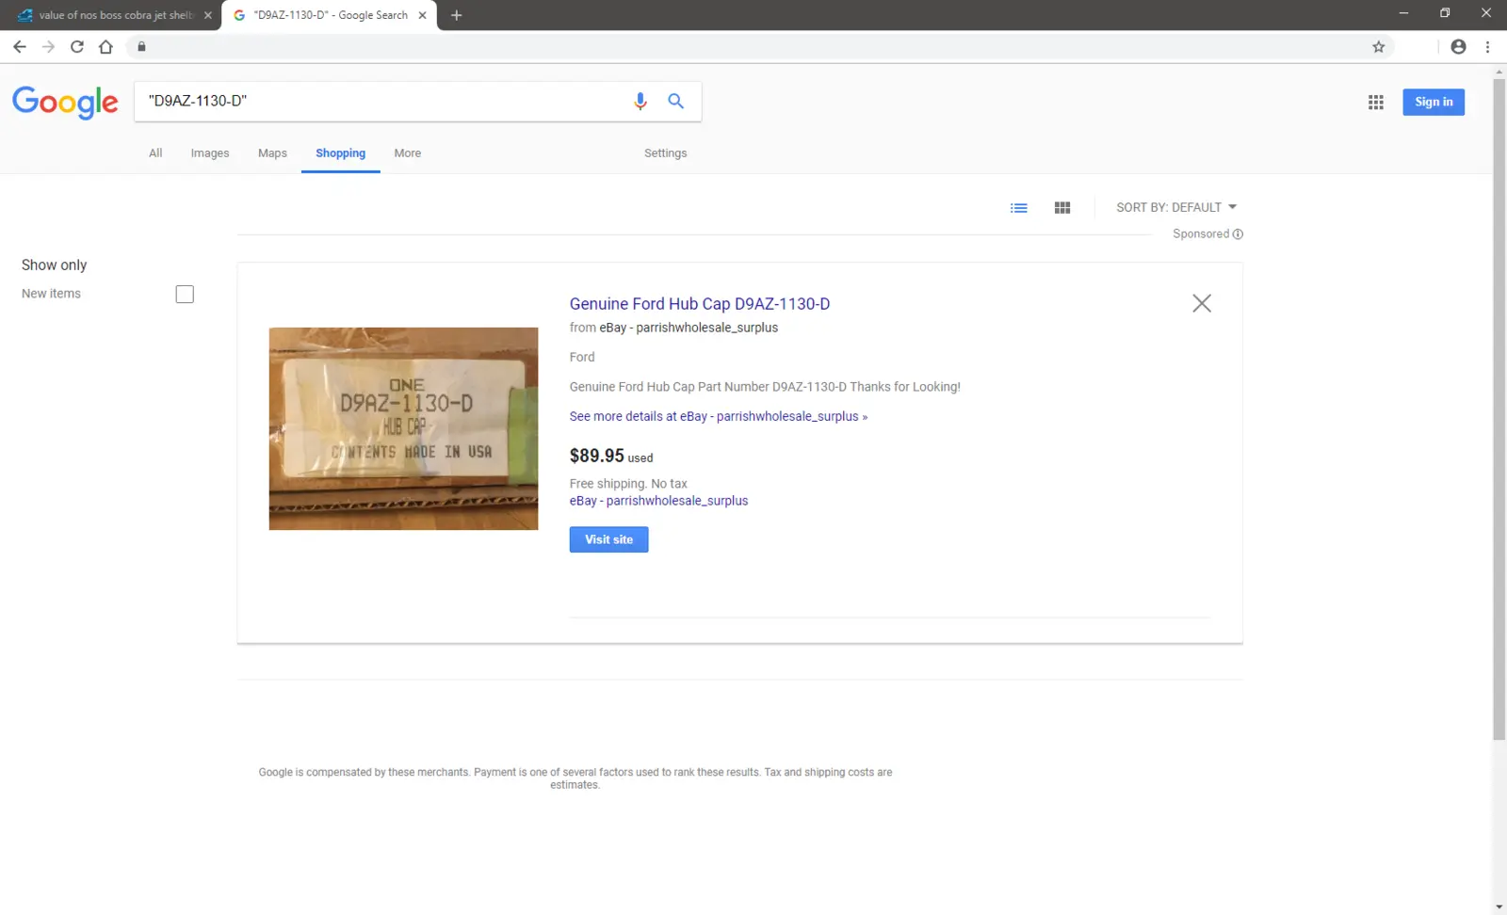Select the $89.95 price text
The image size is (1507, 915).
coord(597,456)
